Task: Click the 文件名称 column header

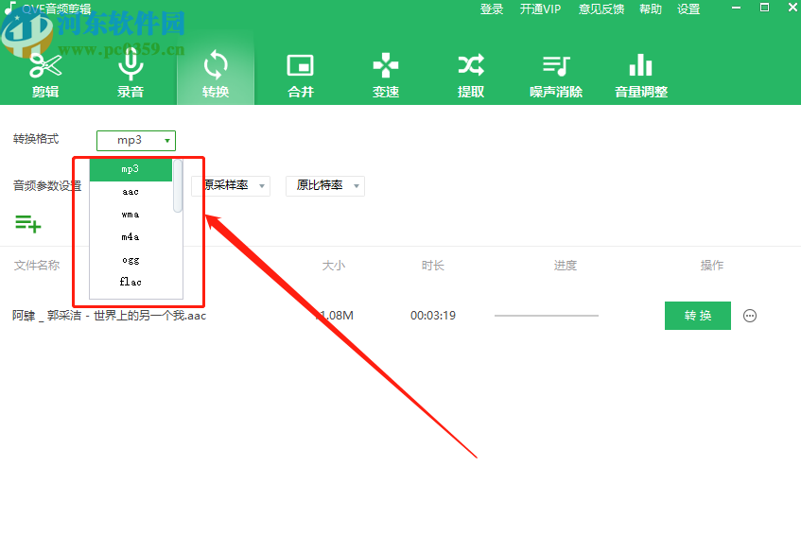Action: tap(37, 266)
